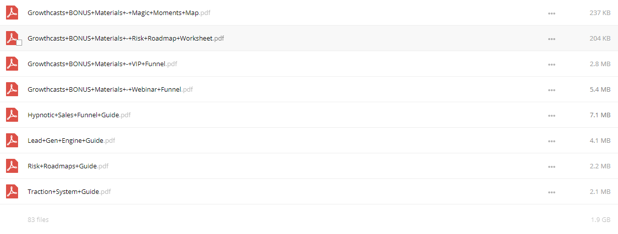Open more options for VIP+Funnel.pdf

(552, 64)
